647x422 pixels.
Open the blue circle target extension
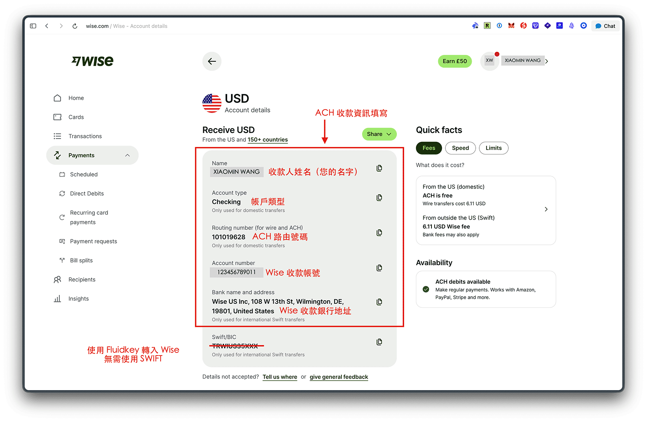tap(584, 25)
